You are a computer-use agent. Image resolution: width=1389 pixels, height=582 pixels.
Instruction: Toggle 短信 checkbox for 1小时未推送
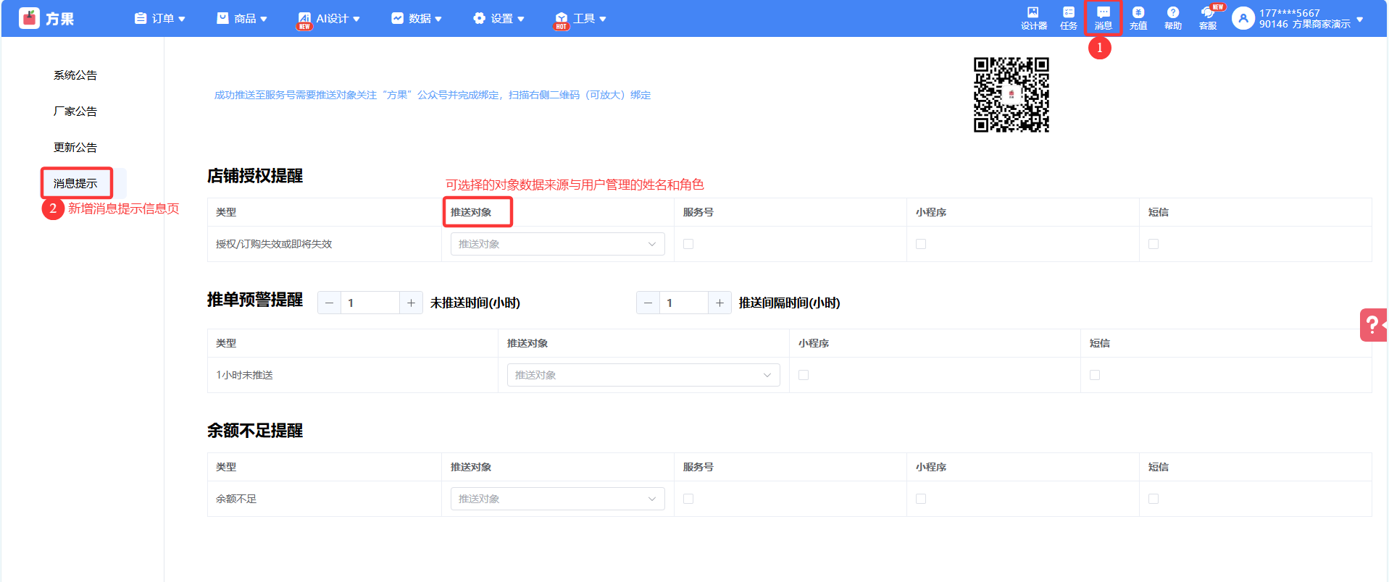coord(1095,375)
